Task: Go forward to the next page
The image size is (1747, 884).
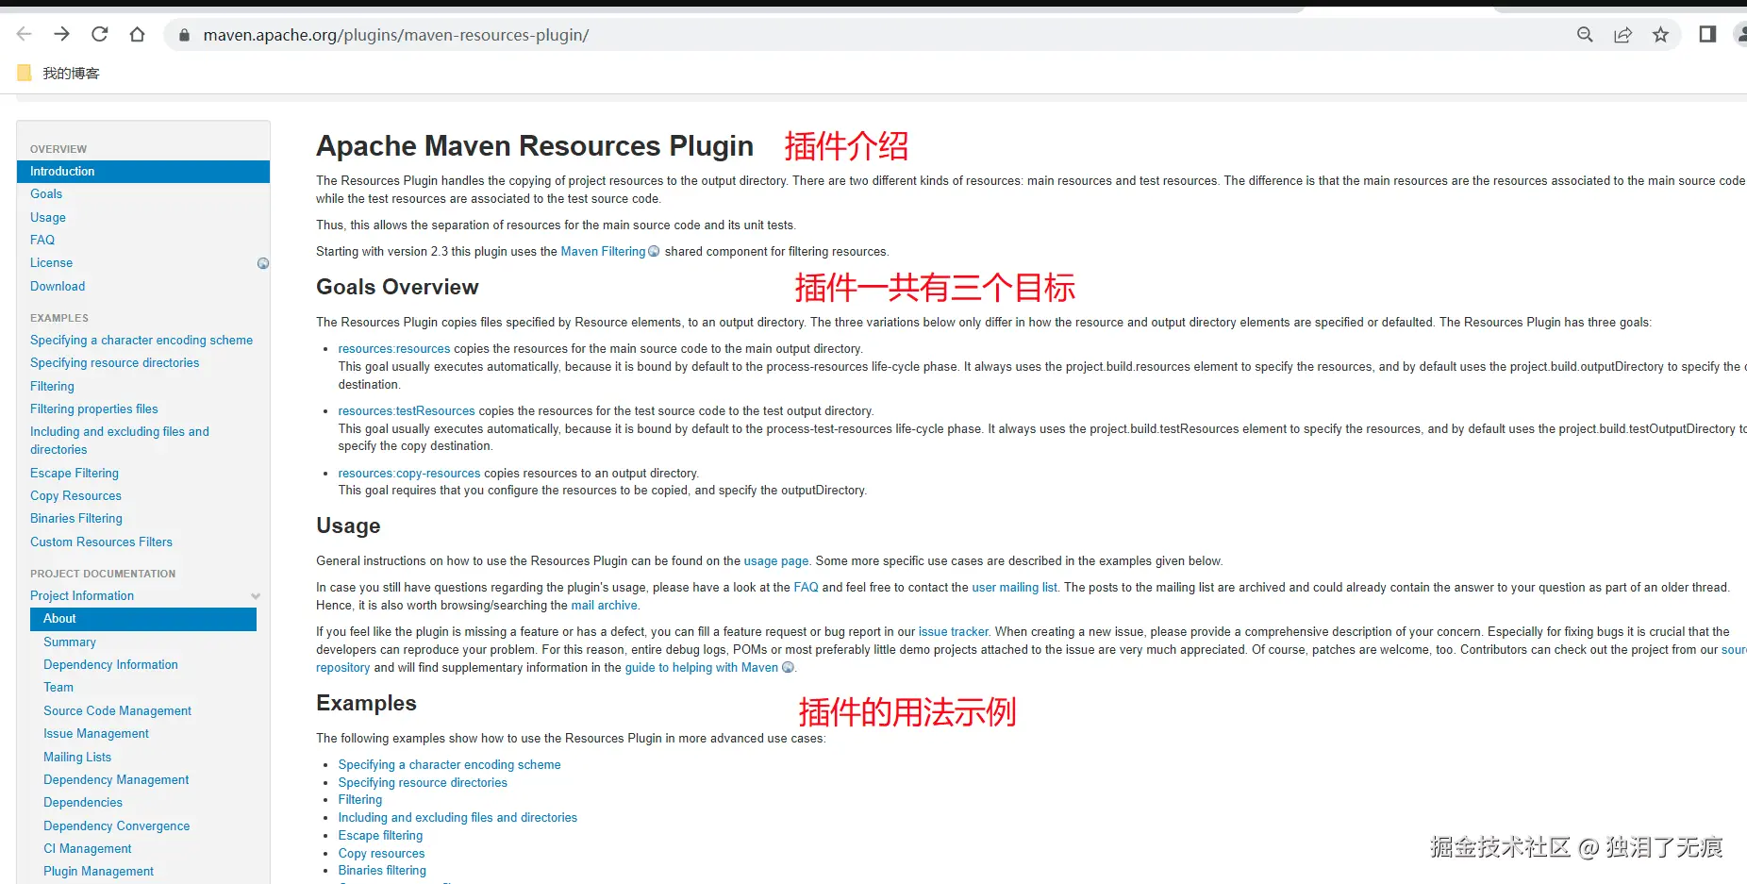Action: [62, 35]
